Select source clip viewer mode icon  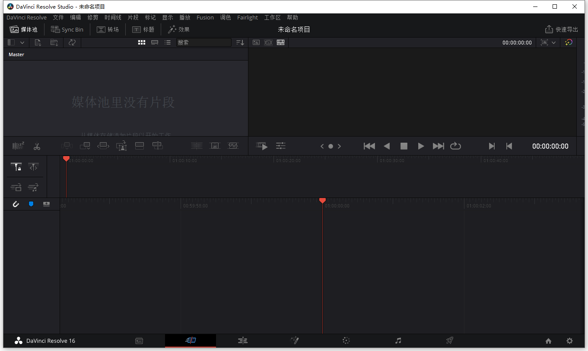click(x=256, y=42)
